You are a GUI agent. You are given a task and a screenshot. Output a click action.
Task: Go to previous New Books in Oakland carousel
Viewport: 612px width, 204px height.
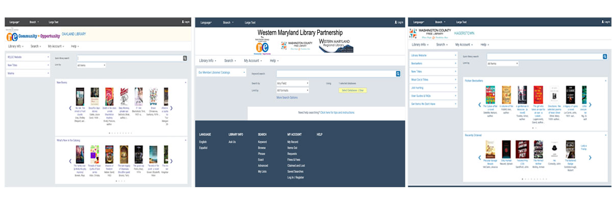70,108
